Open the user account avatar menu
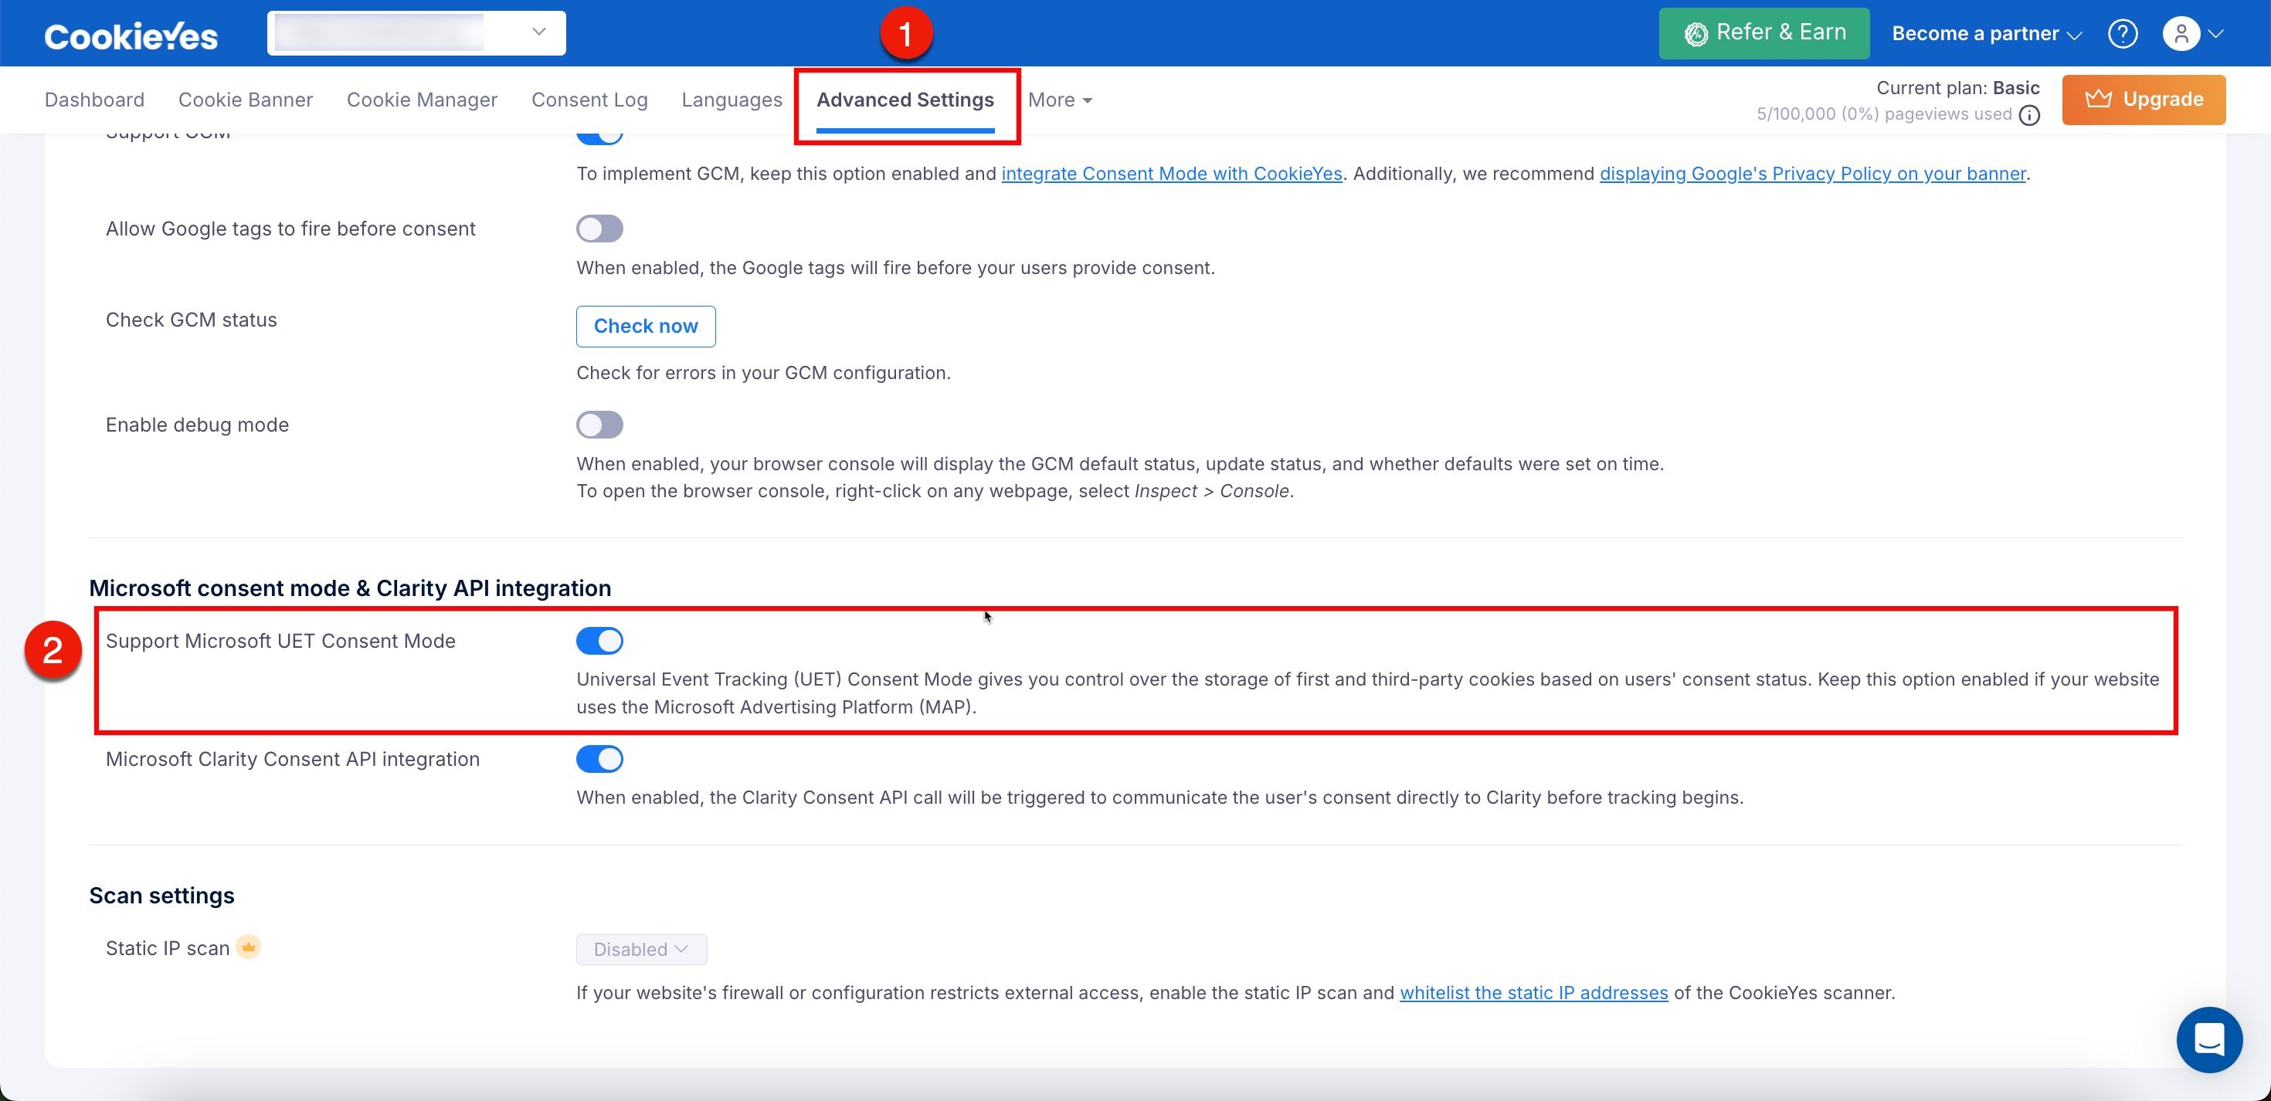 2192,33
